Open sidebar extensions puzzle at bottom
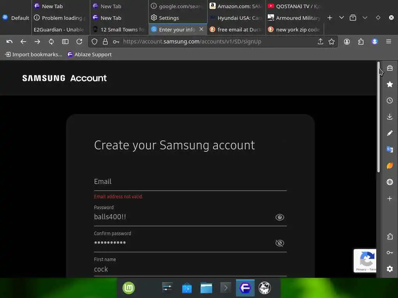This screenshot has width=398, height=298. [x=390, y=236]
